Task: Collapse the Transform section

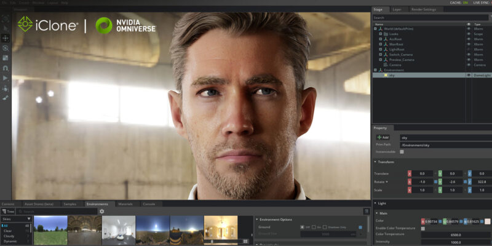Action: (x=376, y=162)
